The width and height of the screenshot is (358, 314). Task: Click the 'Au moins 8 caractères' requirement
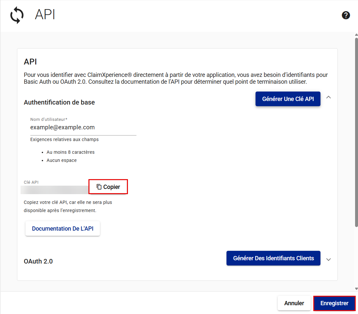coord(70,152)
